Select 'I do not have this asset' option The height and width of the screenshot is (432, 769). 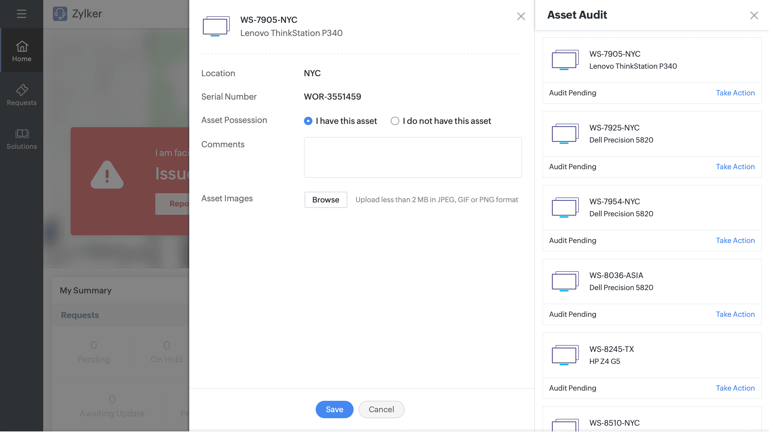[395, 121]
